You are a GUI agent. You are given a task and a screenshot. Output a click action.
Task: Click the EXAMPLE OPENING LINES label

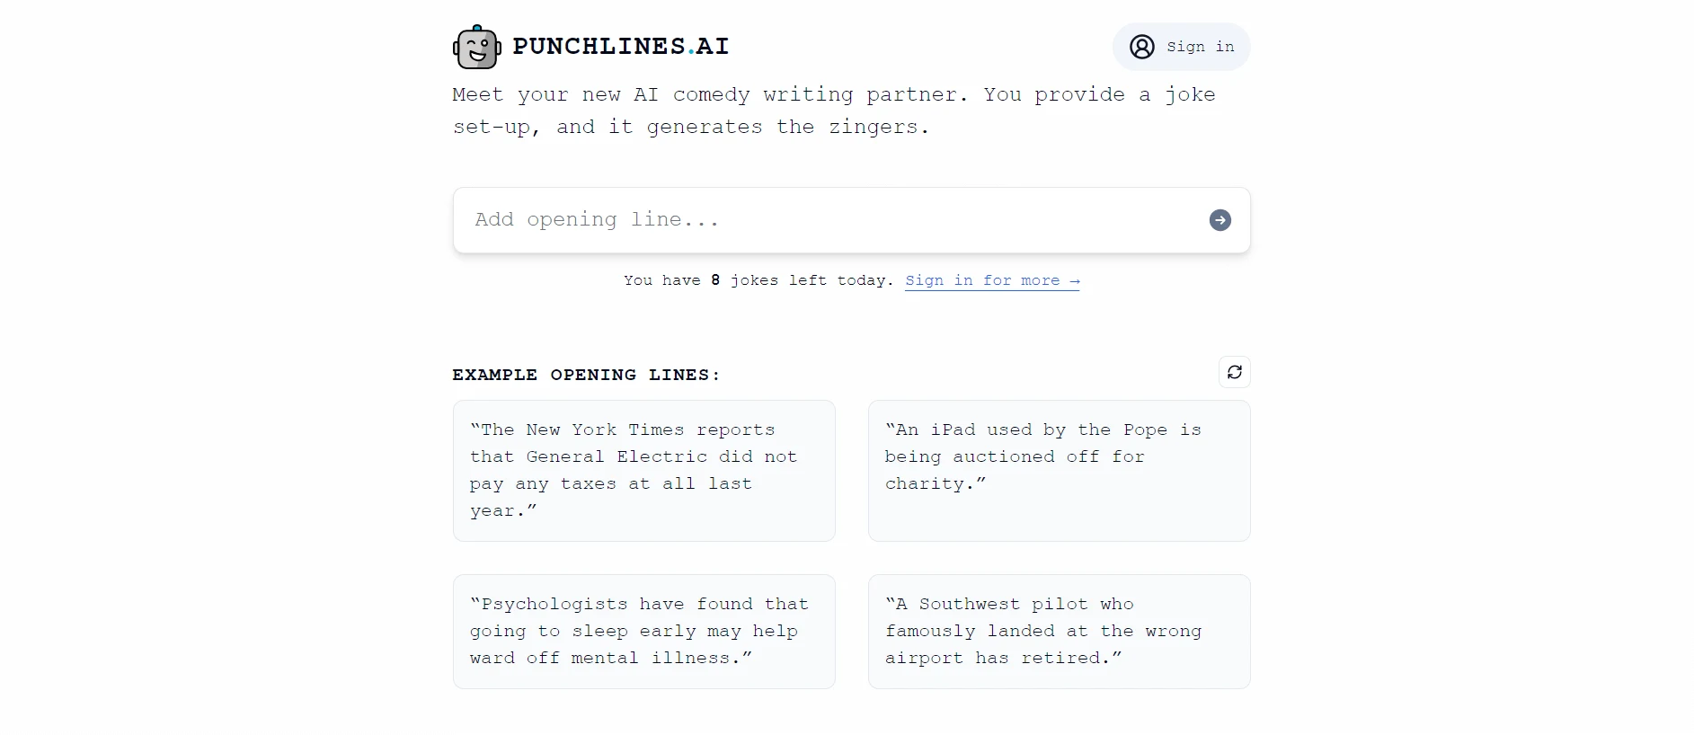point(585,375)
